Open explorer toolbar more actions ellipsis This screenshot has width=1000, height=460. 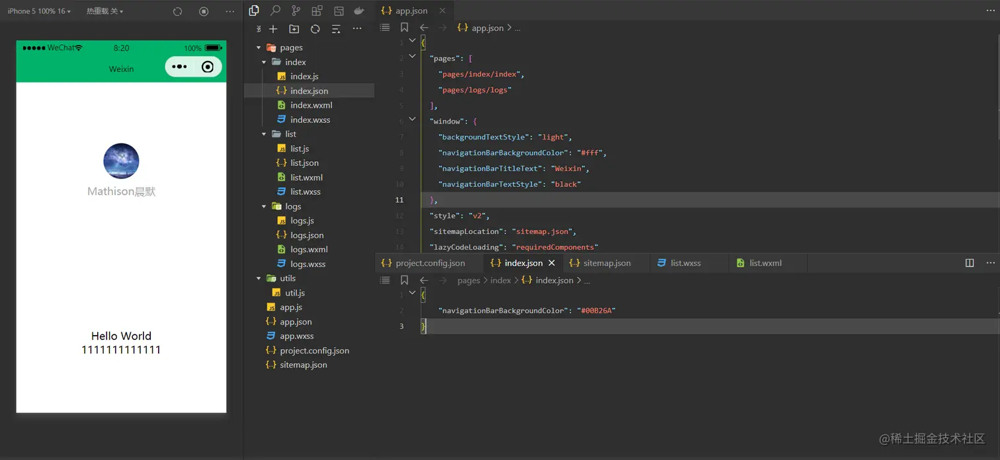coord(357,28)
